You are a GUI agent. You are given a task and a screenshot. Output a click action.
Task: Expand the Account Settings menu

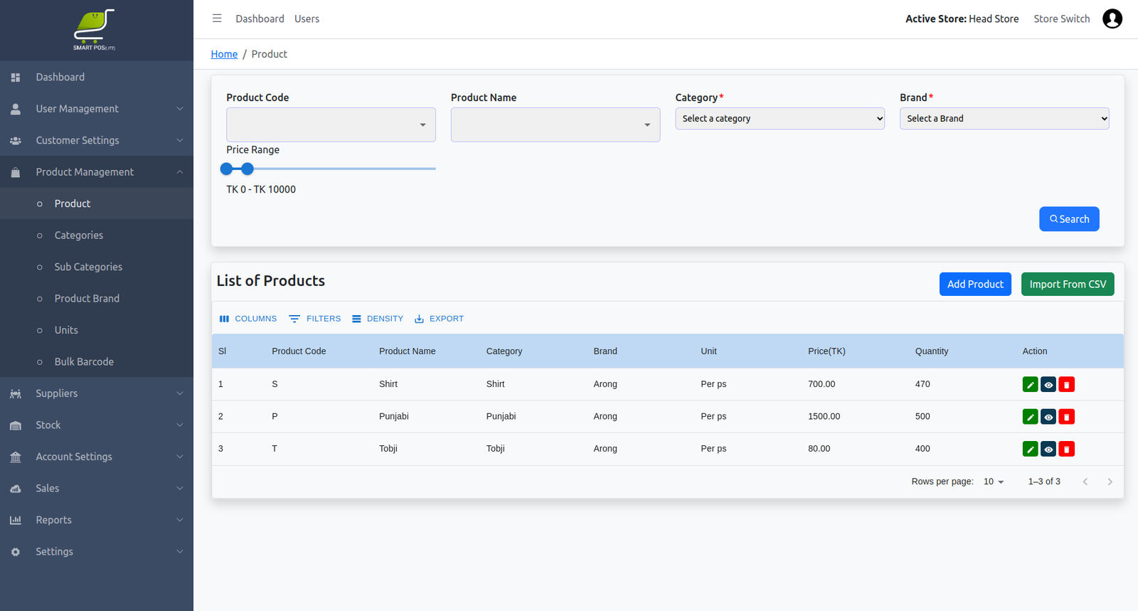(97, 457)
